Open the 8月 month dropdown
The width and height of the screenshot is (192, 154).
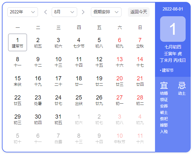(64, 12)
